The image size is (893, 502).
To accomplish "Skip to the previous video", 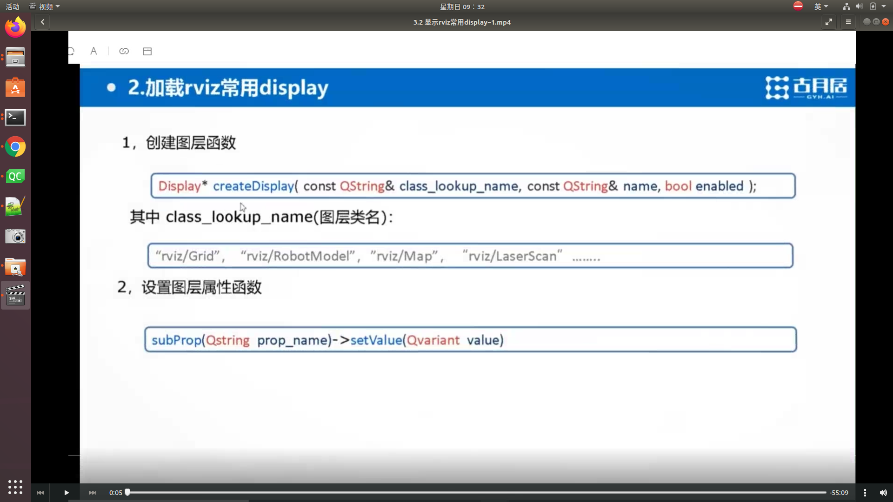I will pyautogui.click(x=40, y=493).
